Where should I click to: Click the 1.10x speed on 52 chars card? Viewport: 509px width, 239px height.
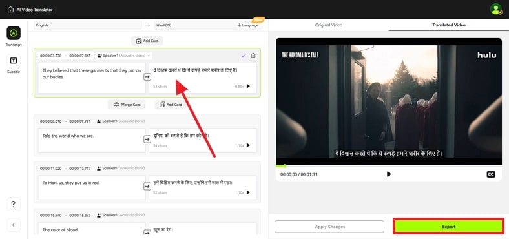click(239, 192)
